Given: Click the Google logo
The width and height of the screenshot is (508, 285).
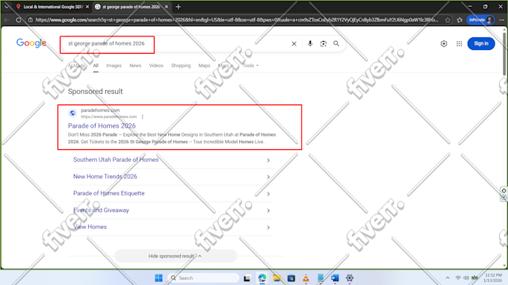Looking at the screenshot, I should coord(31,43).
